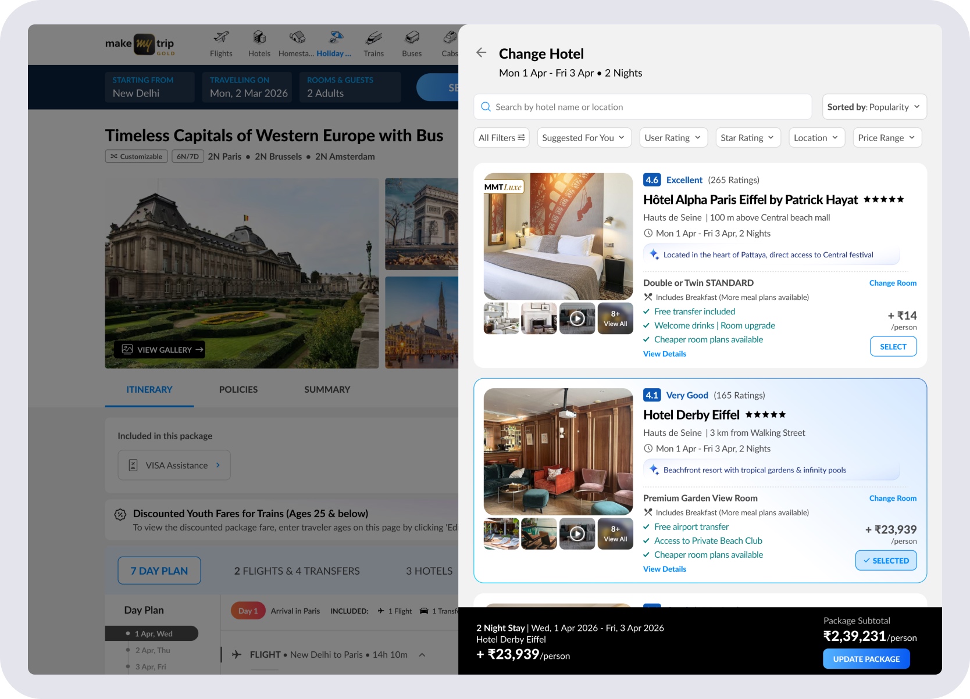
Task: Click the meal icon under Premium Garden View Room
Action: 648,512
